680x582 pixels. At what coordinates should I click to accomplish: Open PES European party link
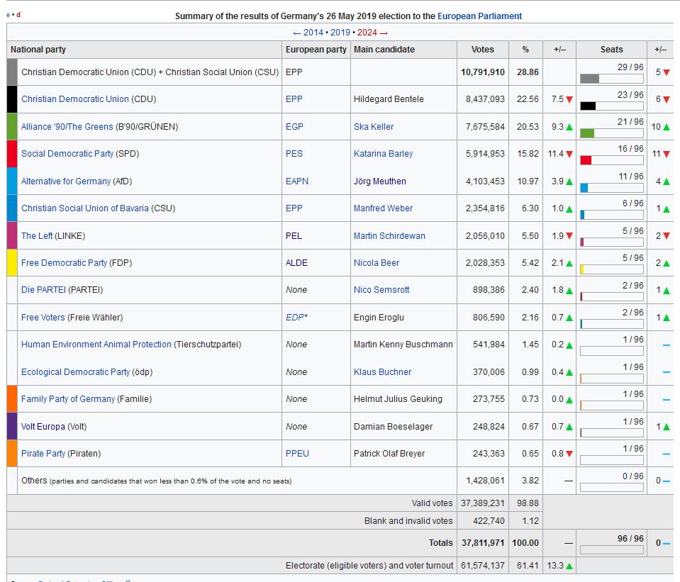294,154
